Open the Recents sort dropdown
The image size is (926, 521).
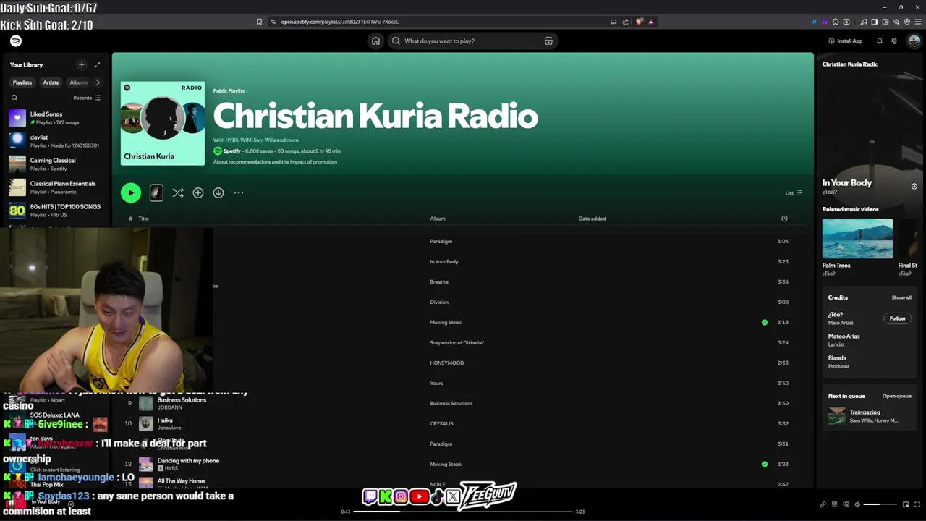[87, 98]
